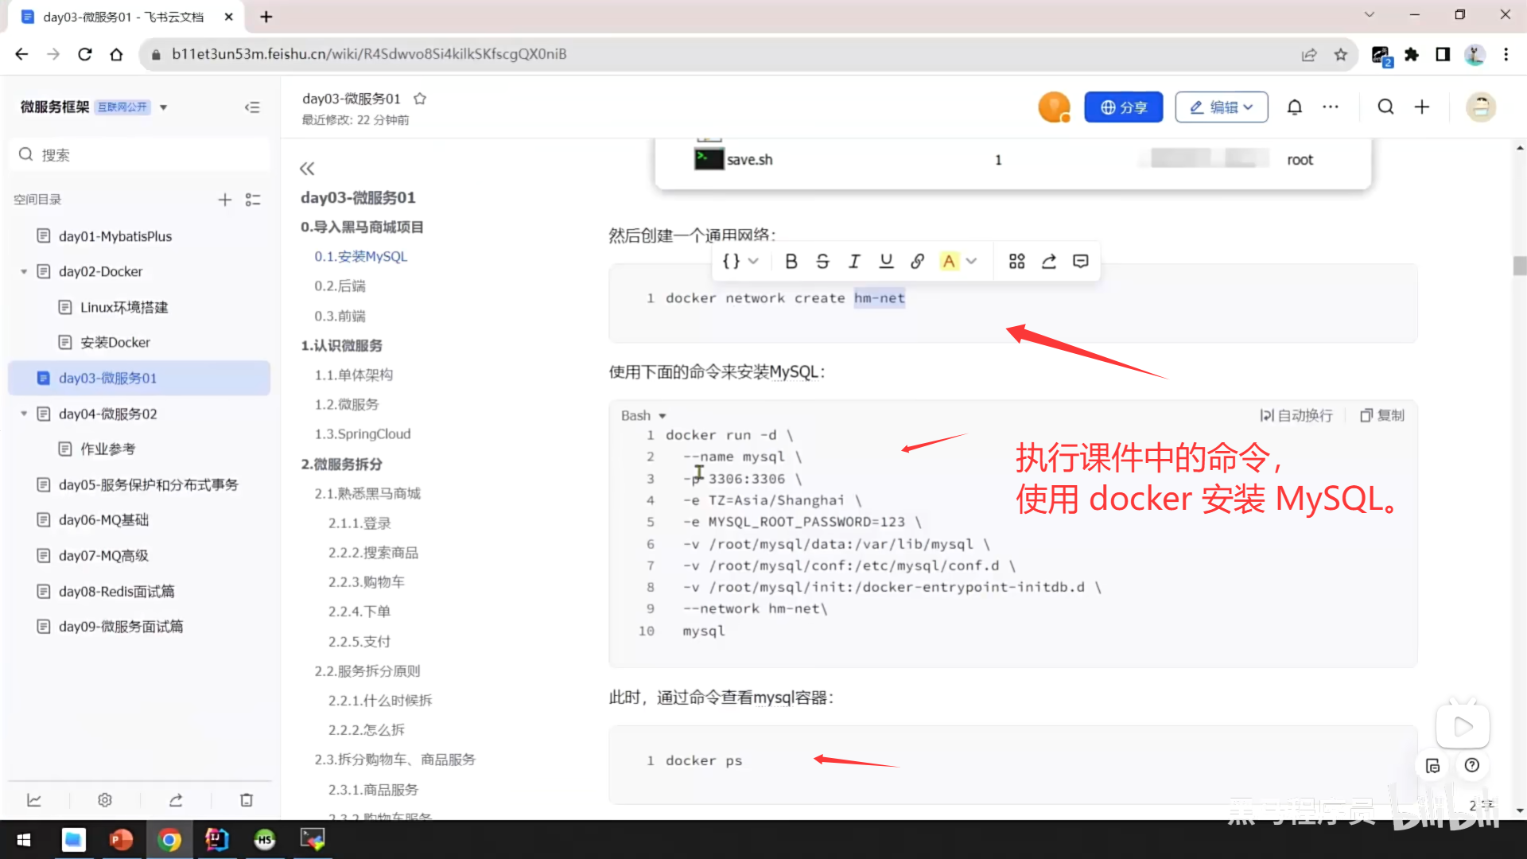Insert a link using the link icon

[x=918, y=261]
